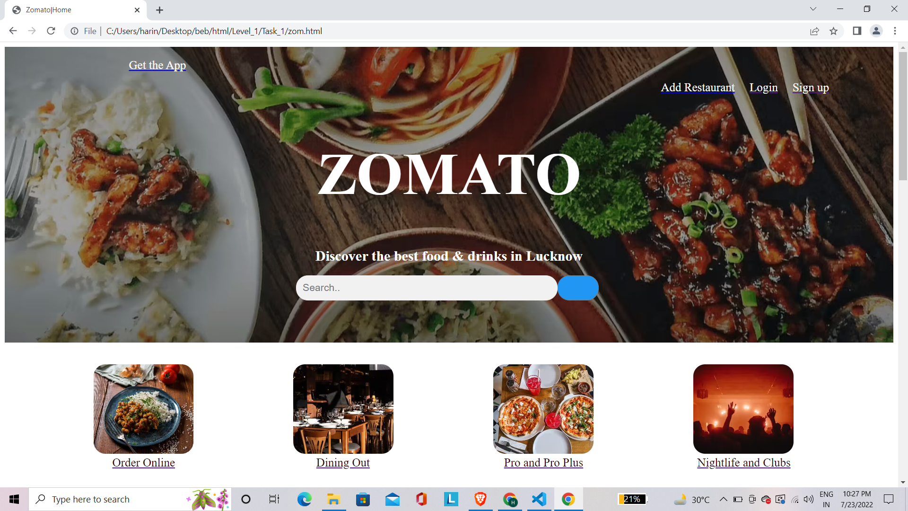
Task: Open Visual Studio Code from the taskbar
Action: tap(539, 499)
